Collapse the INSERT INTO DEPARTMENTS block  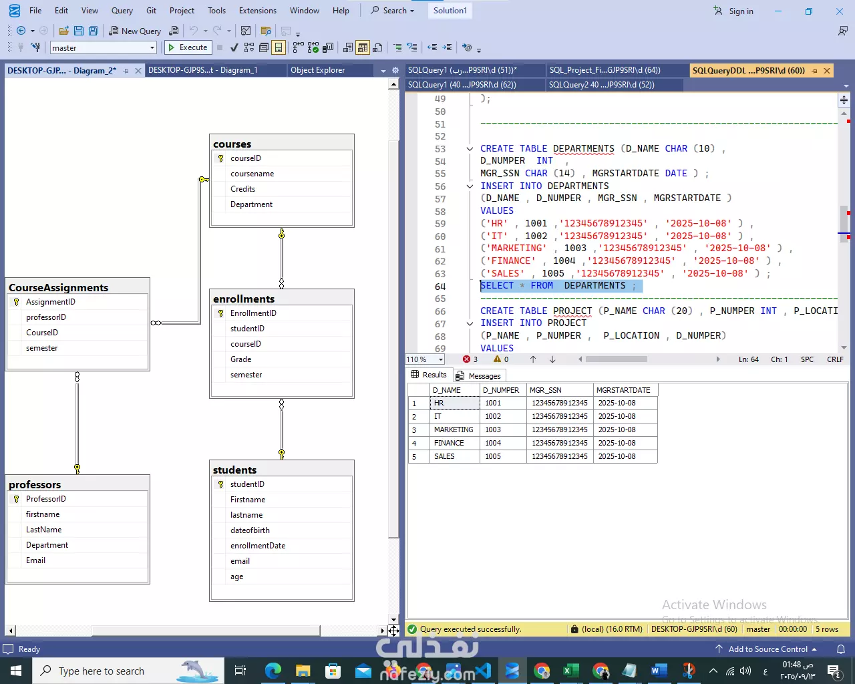coord(470,186)
